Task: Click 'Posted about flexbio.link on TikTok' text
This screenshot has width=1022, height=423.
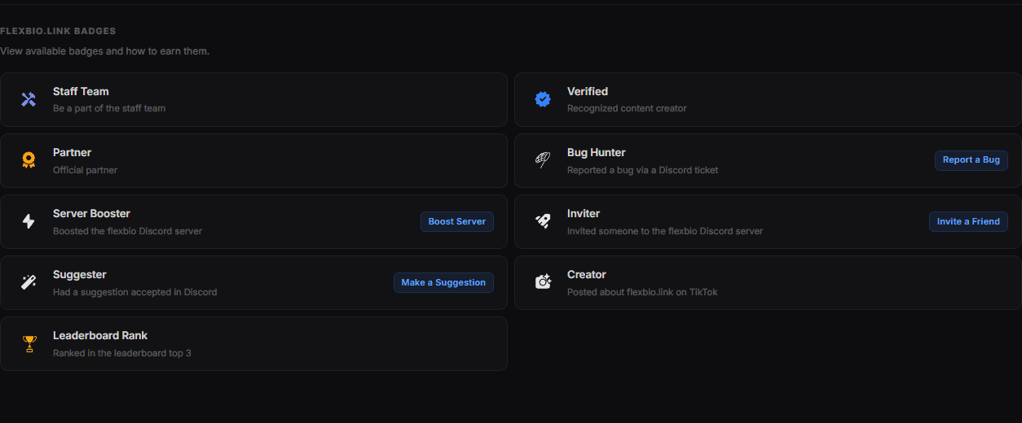Action: 642,292
